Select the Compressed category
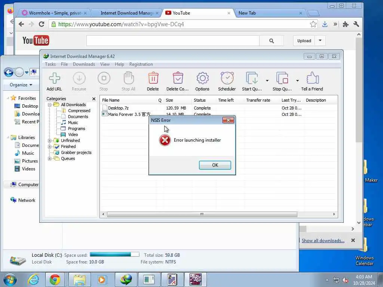Screen dimensions: 383x287 coord(79,111)
